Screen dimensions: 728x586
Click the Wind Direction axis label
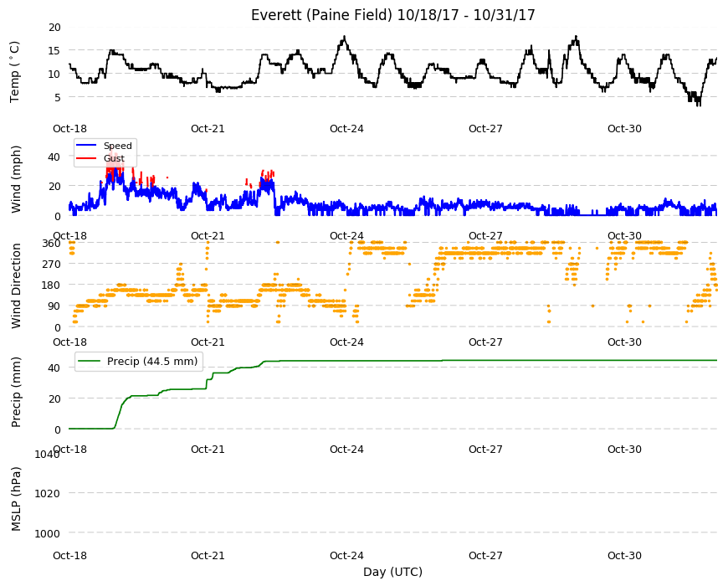coord(16,285)
